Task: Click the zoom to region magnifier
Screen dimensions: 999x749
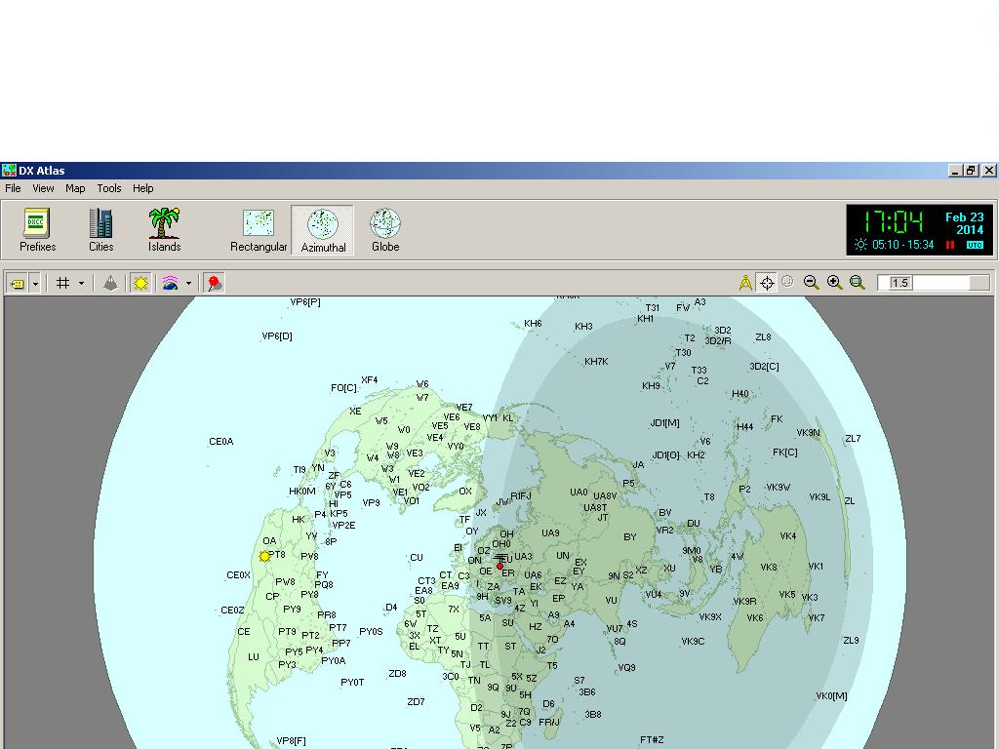Action: (x=857, y=283)
